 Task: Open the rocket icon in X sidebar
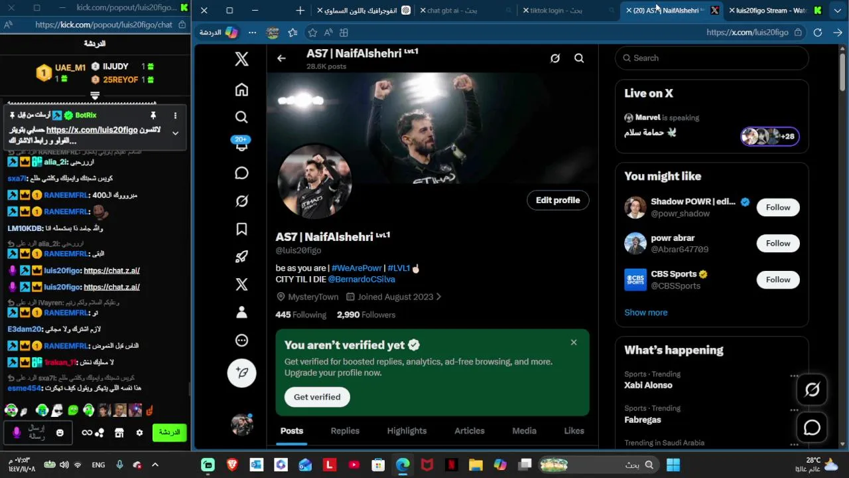241,256
